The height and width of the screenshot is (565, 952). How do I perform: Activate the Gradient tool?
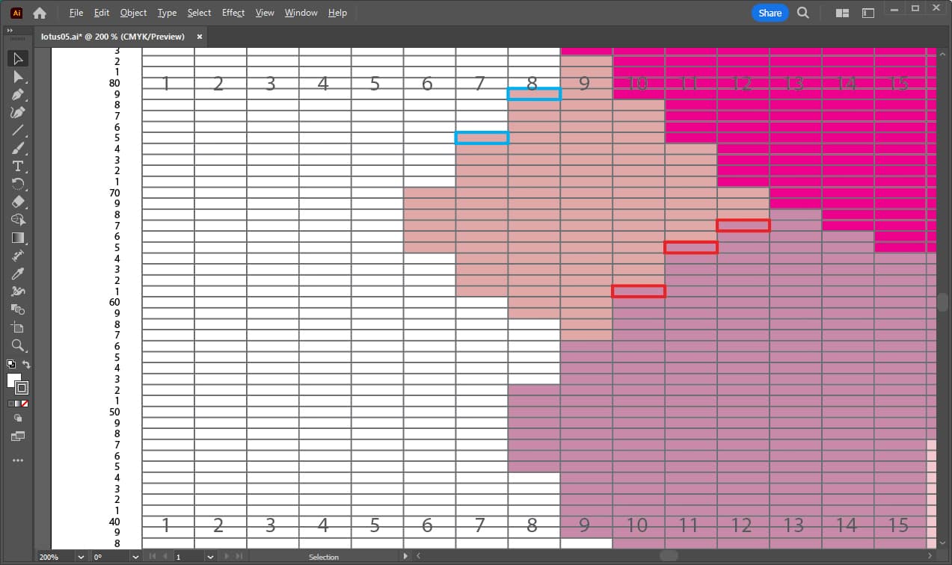18,238
